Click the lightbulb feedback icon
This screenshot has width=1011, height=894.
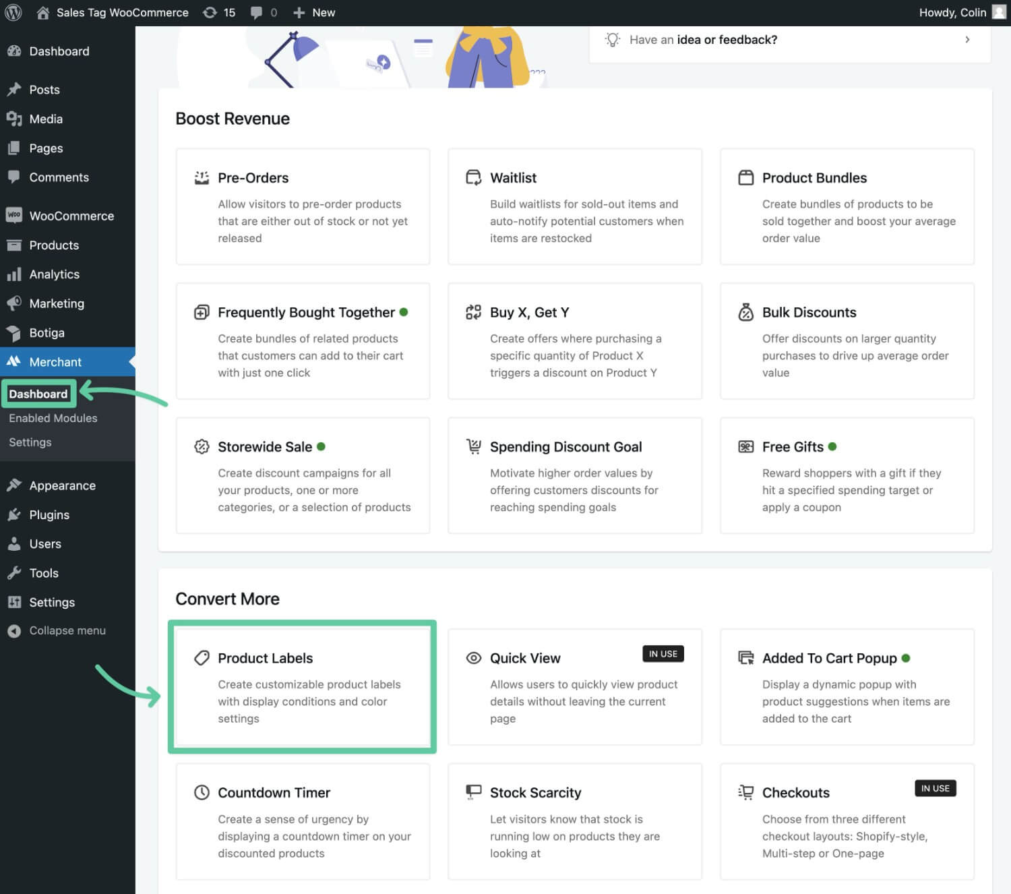[x=612, y=40]
